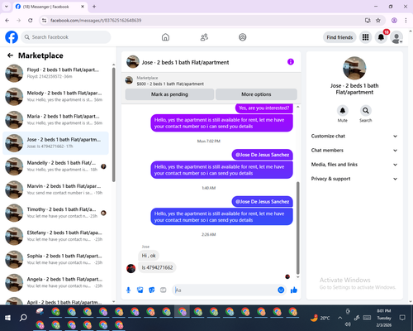Open Angela conversation
Viewport: 413px width, 331px height.
coord(55,283)
